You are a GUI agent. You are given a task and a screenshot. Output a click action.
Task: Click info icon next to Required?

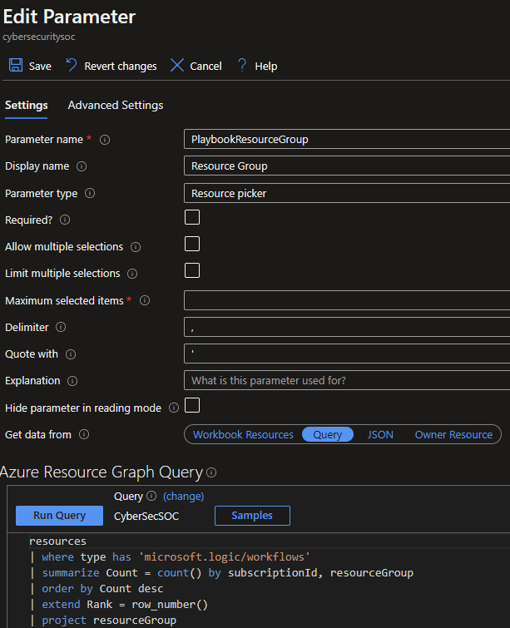point(65,220)
